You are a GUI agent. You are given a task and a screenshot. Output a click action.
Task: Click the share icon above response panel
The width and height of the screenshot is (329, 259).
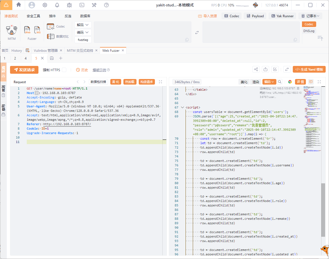pos(256,70)
